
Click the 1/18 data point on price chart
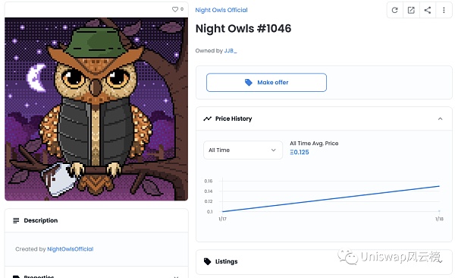click(439, 186)
